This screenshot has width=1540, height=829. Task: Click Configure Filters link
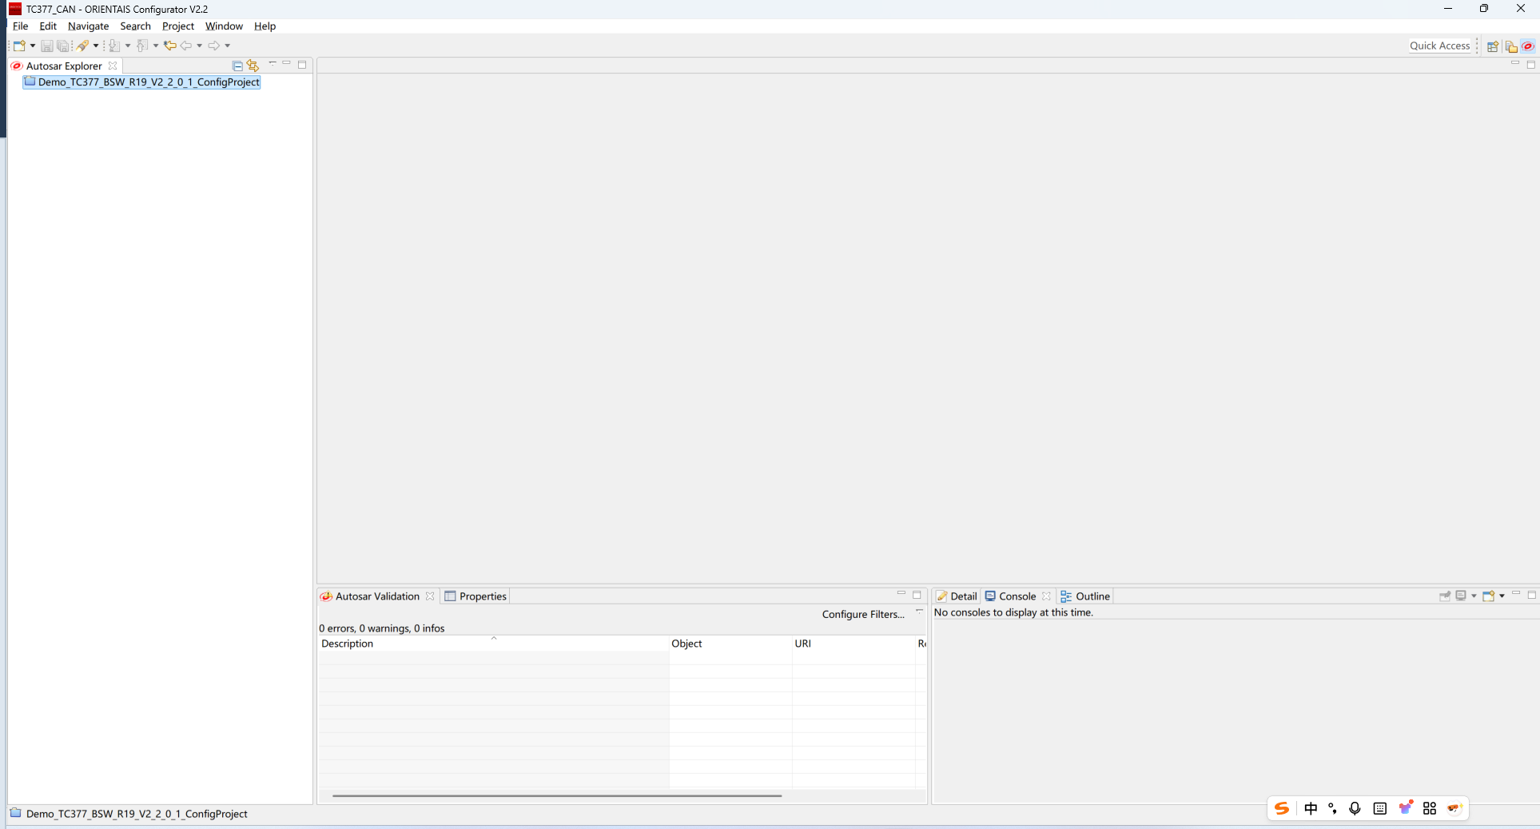pos(862,614)
